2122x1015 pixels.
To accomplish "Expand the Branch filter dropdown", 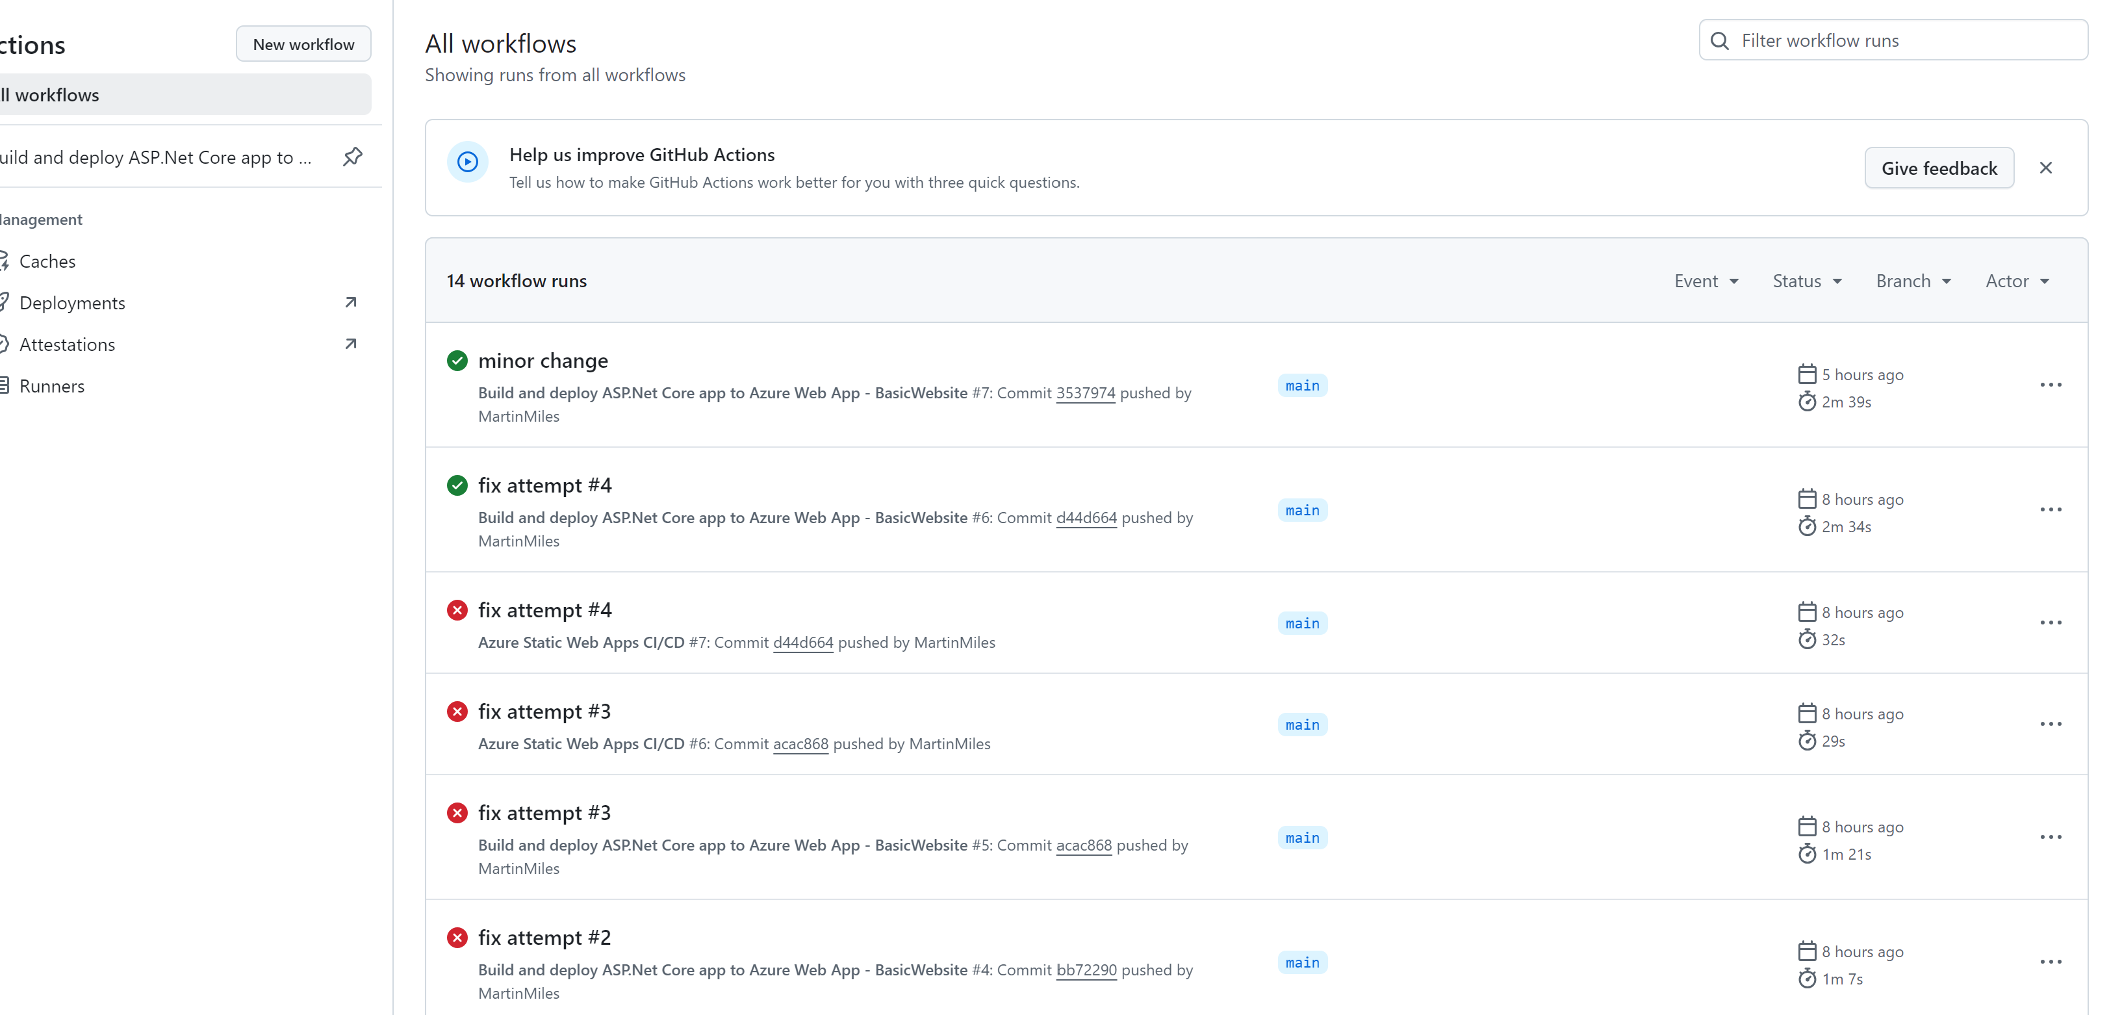I will tap(1913, 280).
